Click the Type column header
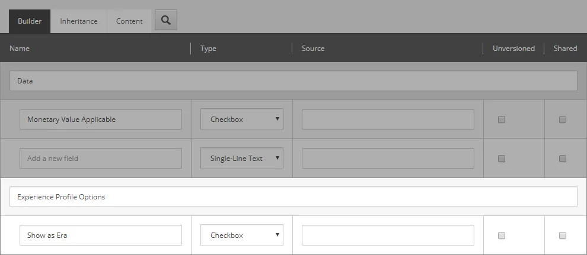587x255 pixels. 208,49
